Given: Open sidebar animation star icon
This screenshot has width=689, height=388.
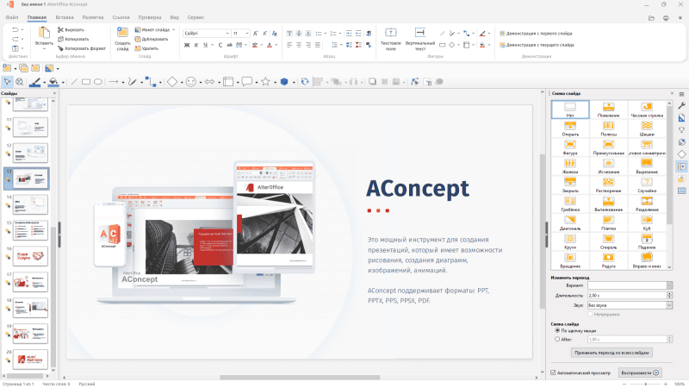Looking at the screenshot, I should [681, 178].
